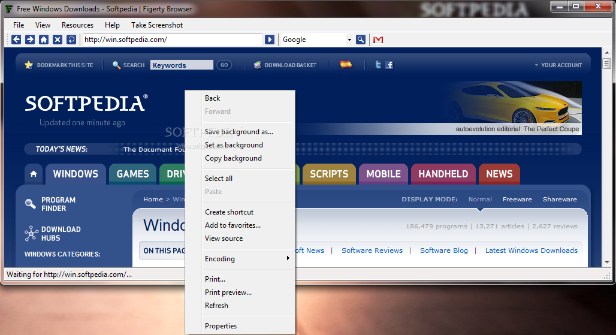Open the search engine Google dropdown
The image size is (616, 335).
(x=349, y=40)
